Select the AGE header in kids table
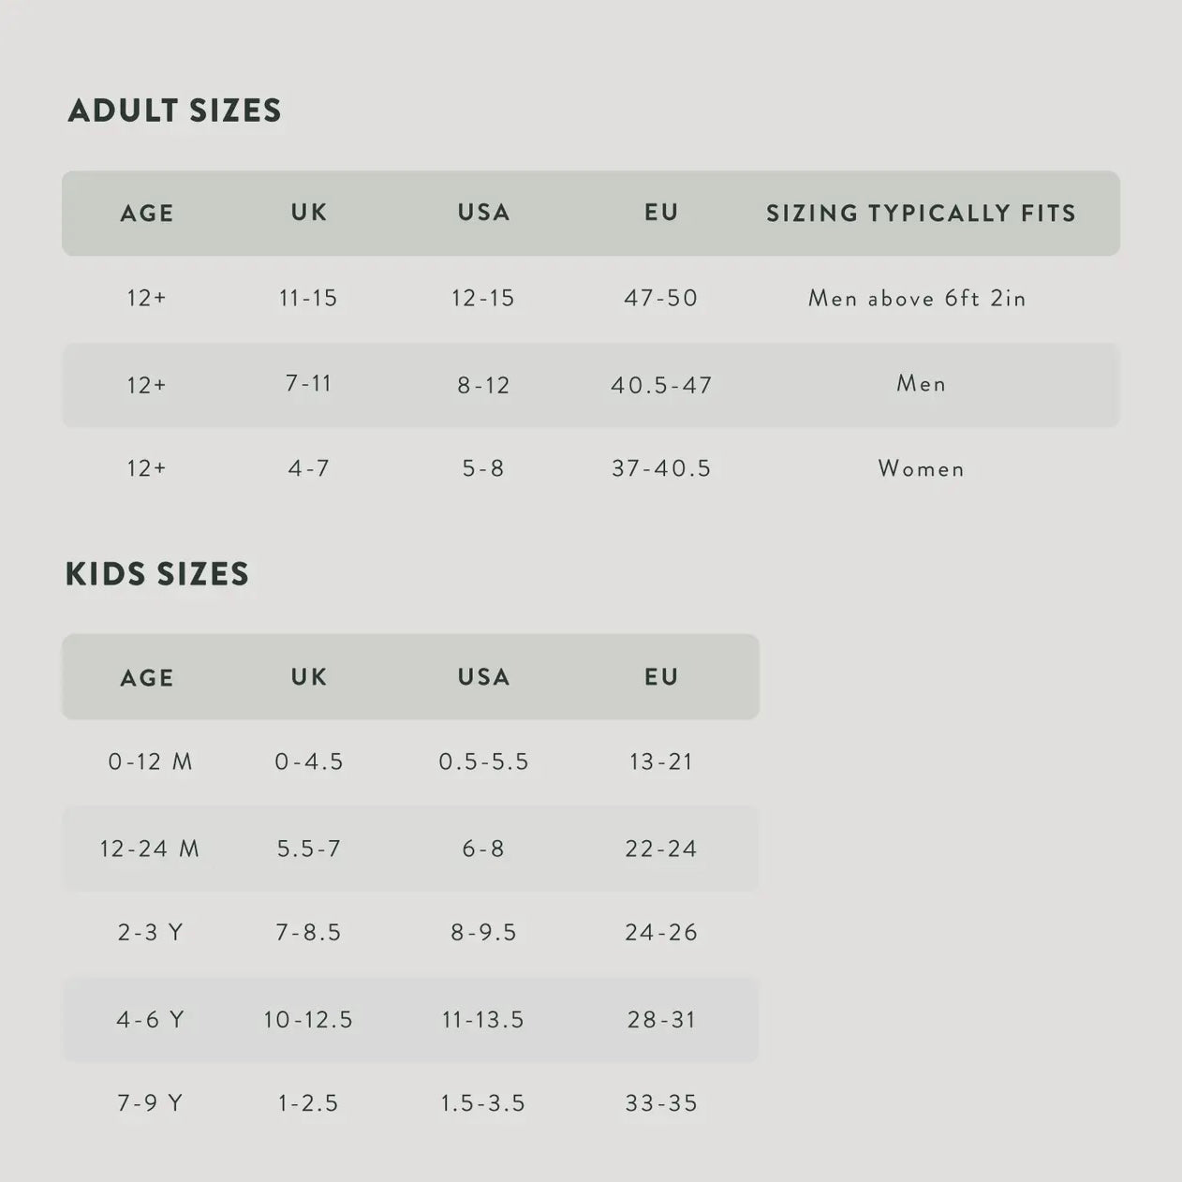The height and width of the screenshot is (1182, 1182). (x=147, y=678)
